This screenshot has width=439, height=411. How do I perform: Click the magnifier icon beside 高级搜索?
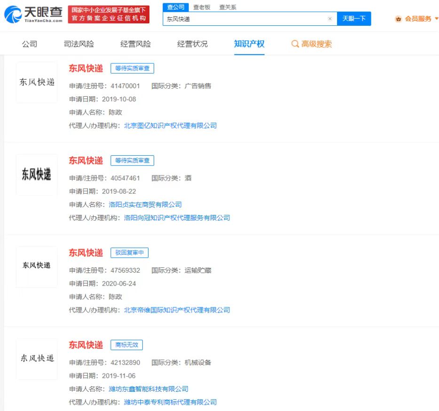[295, 44]
